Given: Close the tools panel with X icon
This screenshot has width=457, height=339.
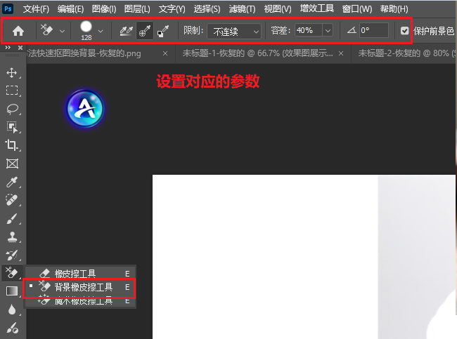Looking at the screenshot, I should click(x=20, y=48).
